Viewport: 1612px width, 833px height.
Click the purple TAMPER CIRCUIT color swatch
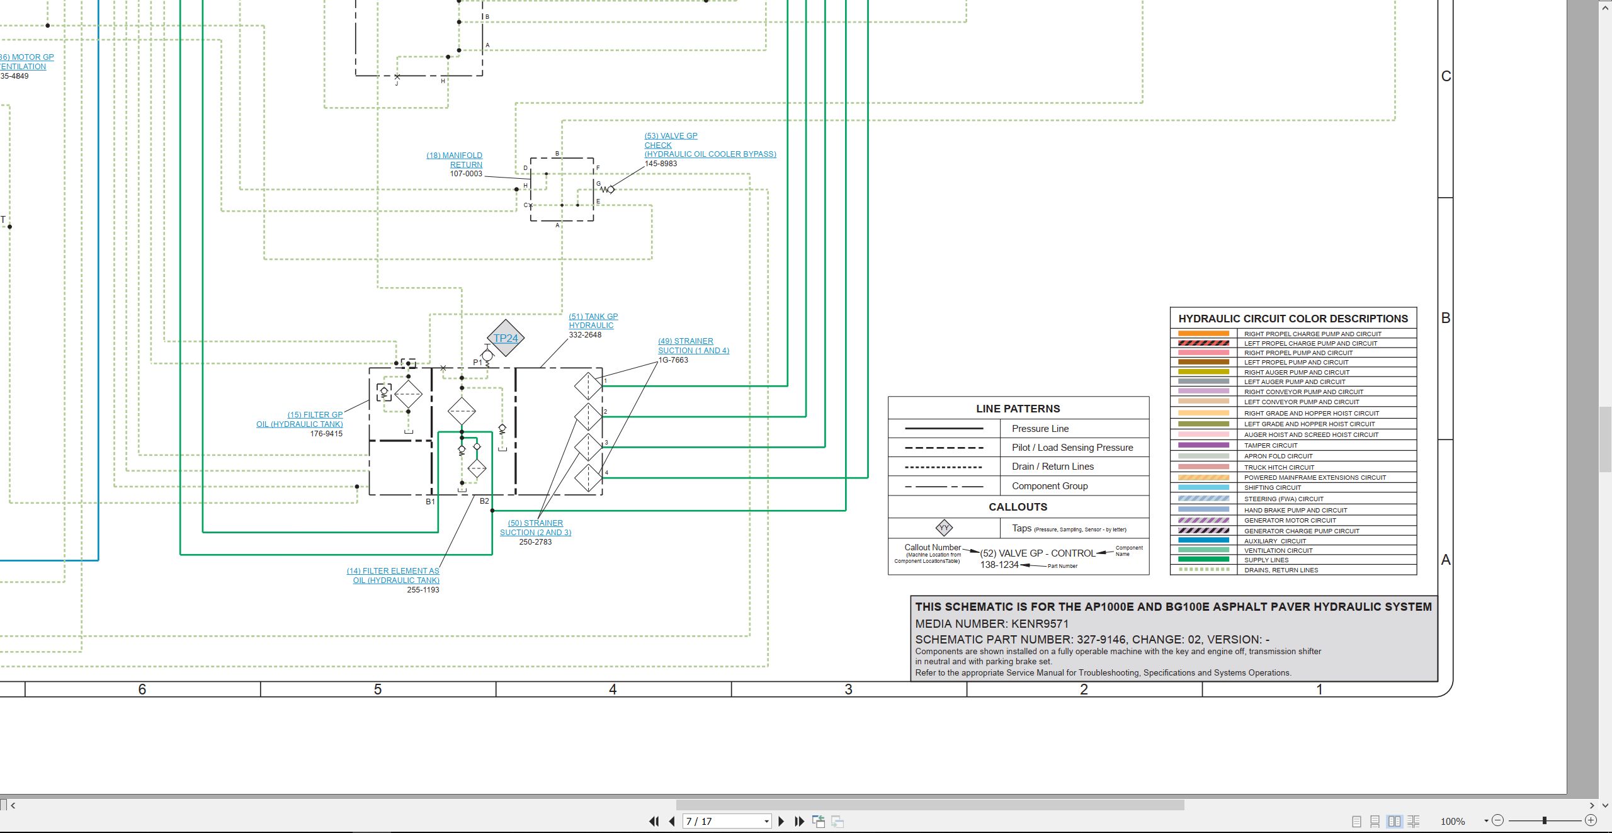[1203, 445]
